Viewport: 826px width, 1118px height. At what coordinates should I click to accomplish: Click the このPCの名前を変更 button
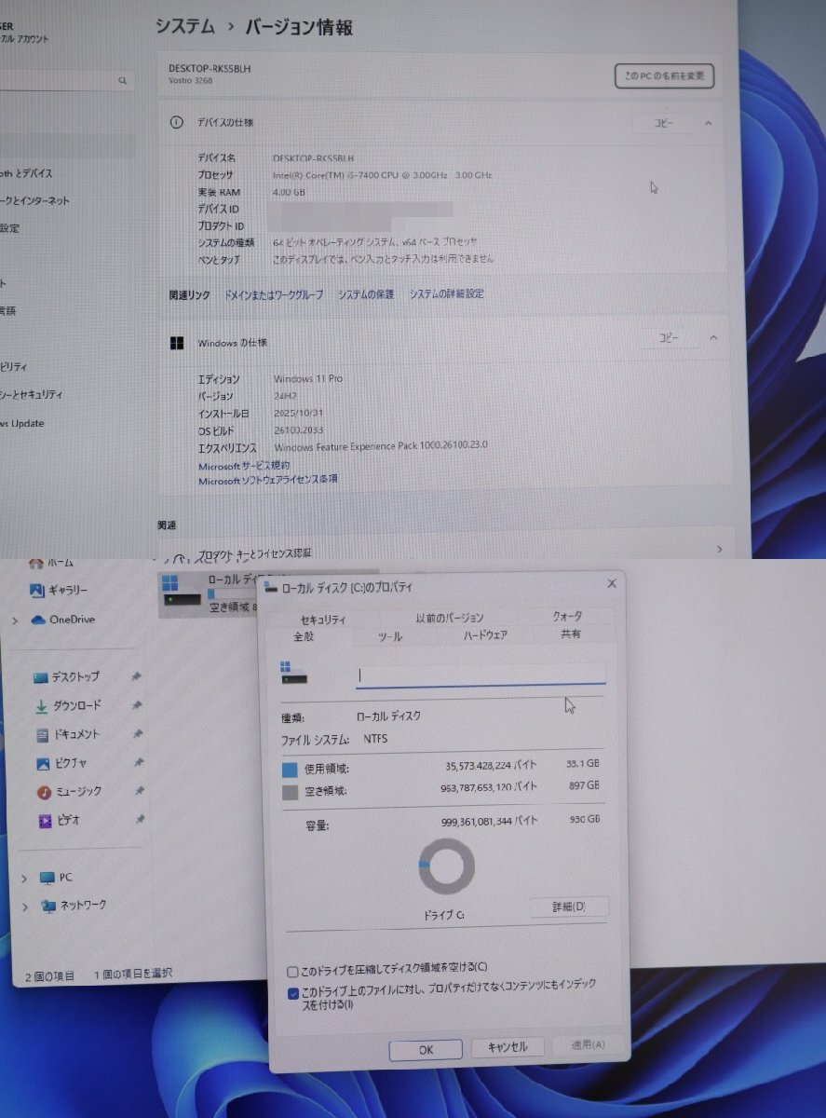point(663,75)
